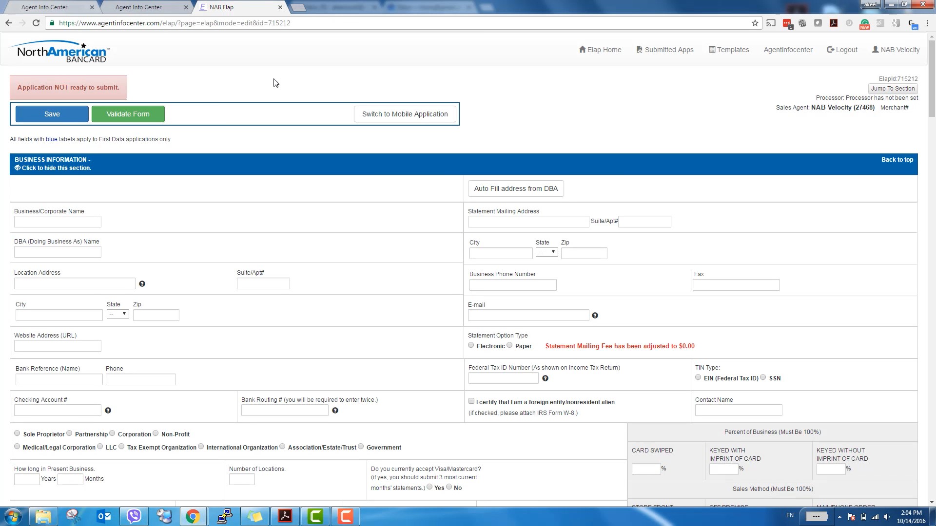
Task: Check foreign entity/nonresident alien certification box
Action: (x=471, y=401)
